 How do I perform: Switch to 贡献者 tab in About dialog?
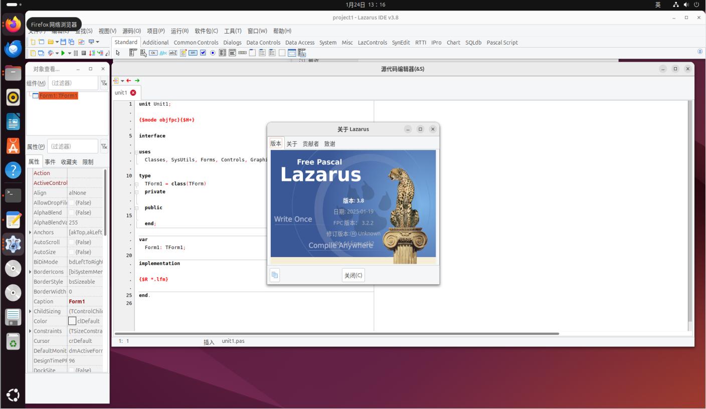pyautogui.click(x=310, y=144)
